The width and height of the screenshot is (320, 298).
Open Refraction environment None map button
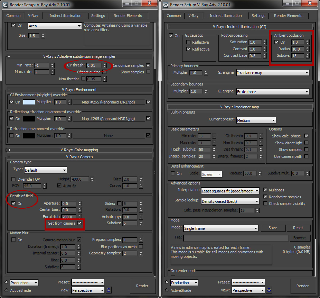109,136
